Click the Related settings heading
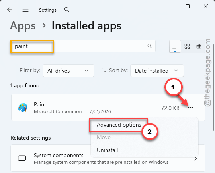 31,138
